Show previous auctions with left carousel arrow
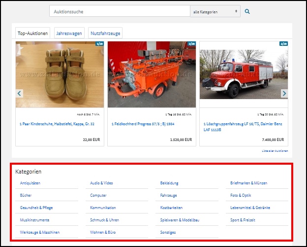 [19, 93]
